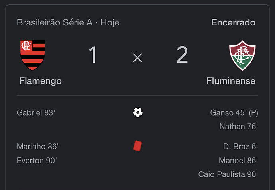The image size is (275, 190).
Task: Click the soccer ball goals icon
Action: [138, 112]
